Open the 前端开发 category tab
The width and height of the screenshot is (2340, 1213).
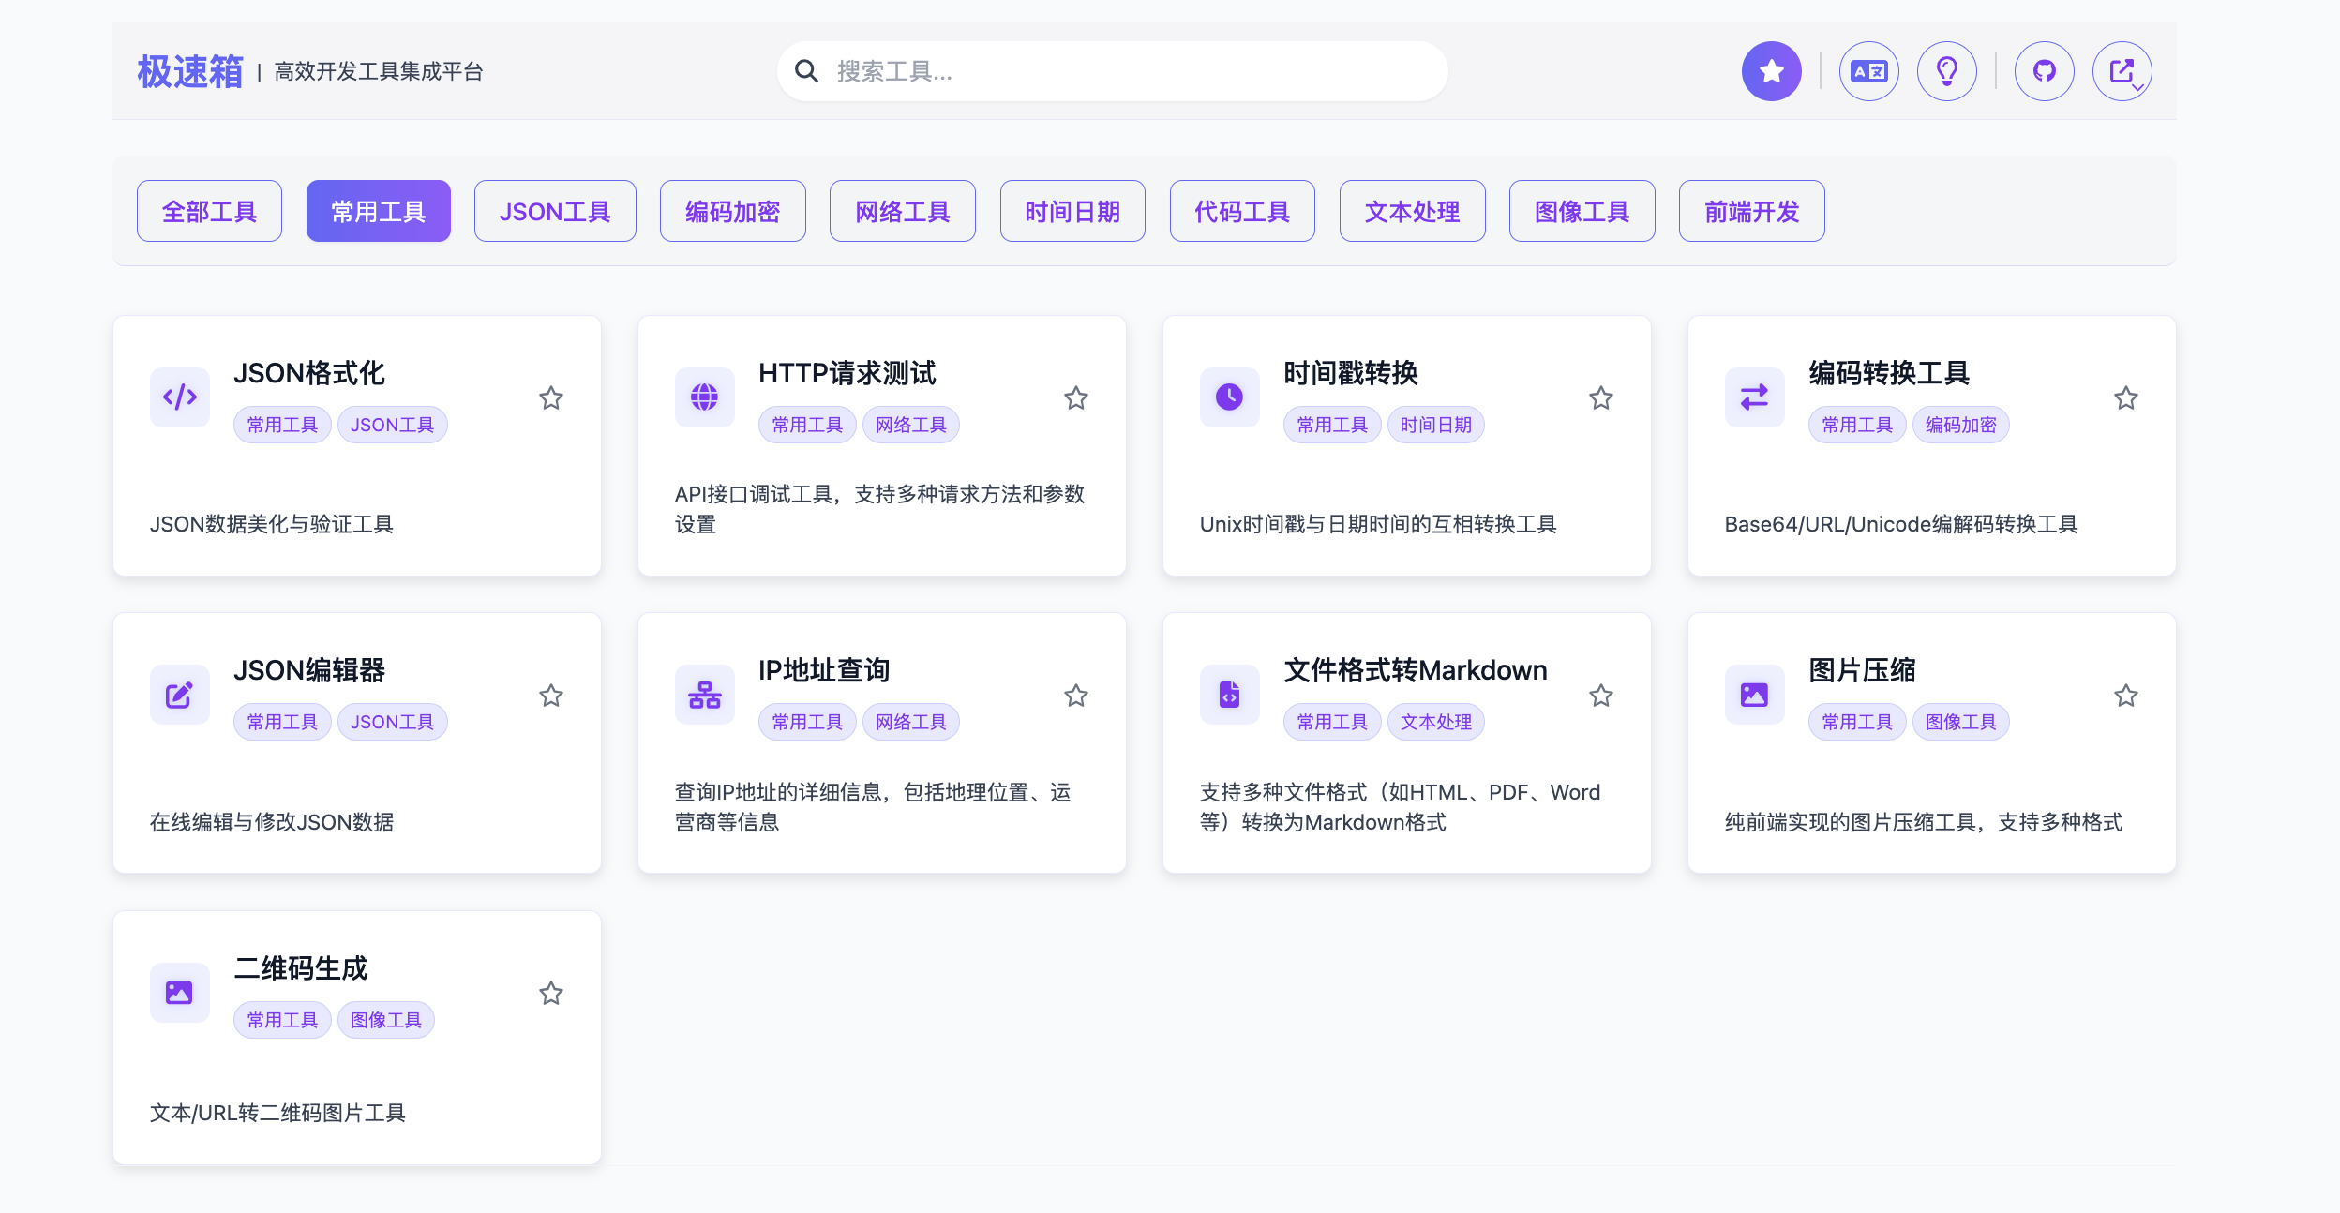1751,211
